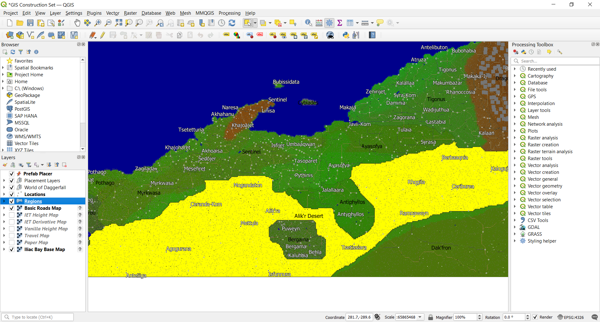Open the Scale dropdown in status bar
Viewport: 600px width, 322px height.
point(420,317)
